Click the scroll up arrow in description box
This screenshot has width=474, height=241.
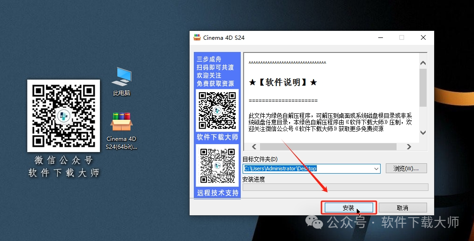423,63
